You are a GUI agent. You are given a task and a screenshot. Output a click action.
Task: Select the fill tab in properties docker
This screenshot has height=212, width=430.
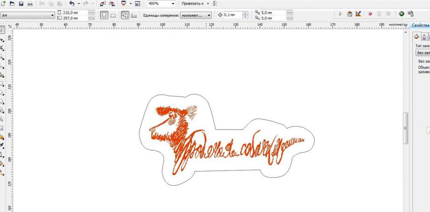pos(417,36)
